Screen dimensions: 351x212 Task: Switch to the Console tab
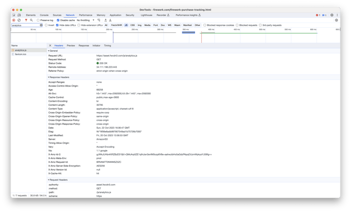tap(44, 15)
